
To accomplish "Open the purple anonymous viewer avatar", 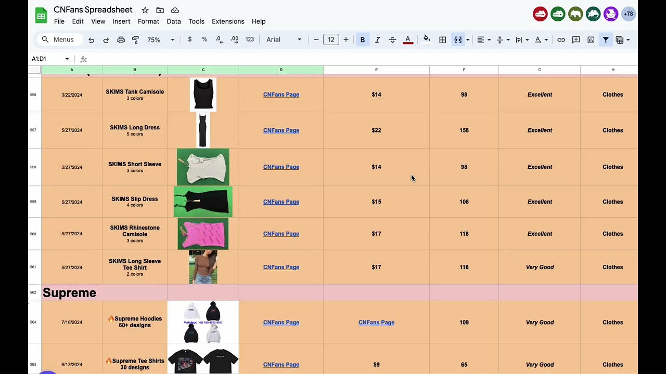I will pyautogui.click(x=611, y=14).
